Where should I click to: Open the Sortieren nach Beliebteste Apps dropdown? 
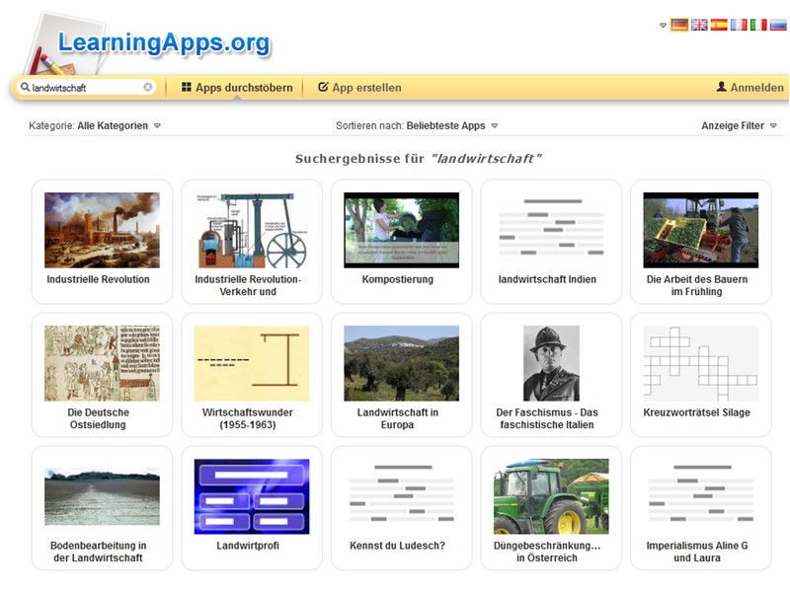coord(415,126)
